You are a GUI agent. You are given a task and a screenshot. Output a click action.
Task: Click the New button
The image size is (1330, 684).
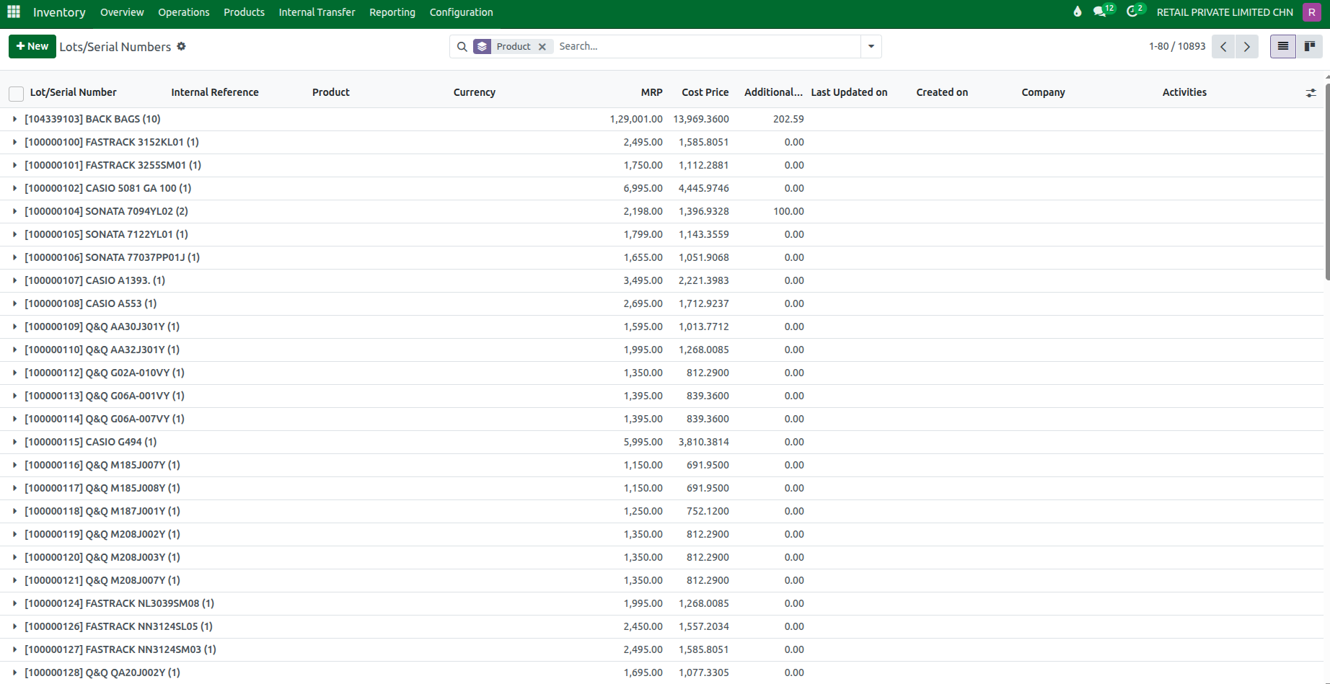[32, 46]
